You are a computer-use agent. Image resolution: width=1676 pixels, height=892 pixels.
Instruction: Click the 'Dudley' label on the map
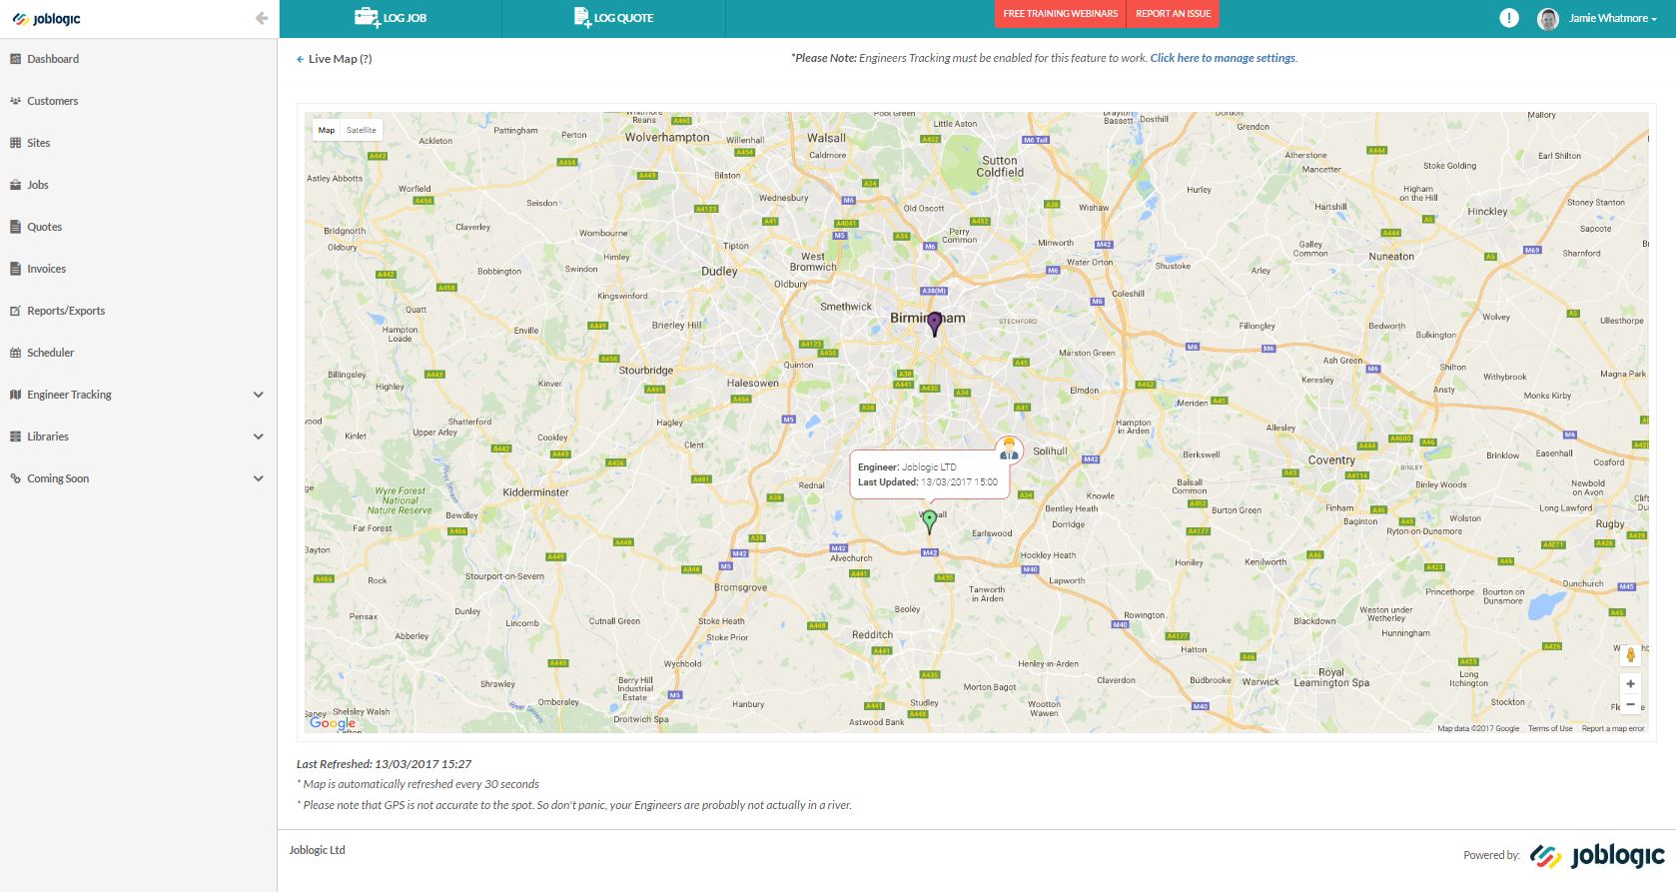(719, 272)
